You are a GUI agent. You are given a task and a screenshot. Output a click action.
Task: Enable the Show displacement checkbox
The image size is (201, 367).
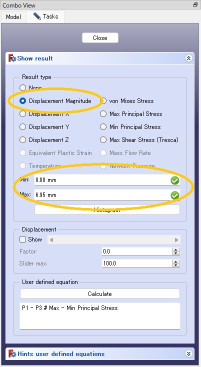pyautogui.click(x=22, y=239)
